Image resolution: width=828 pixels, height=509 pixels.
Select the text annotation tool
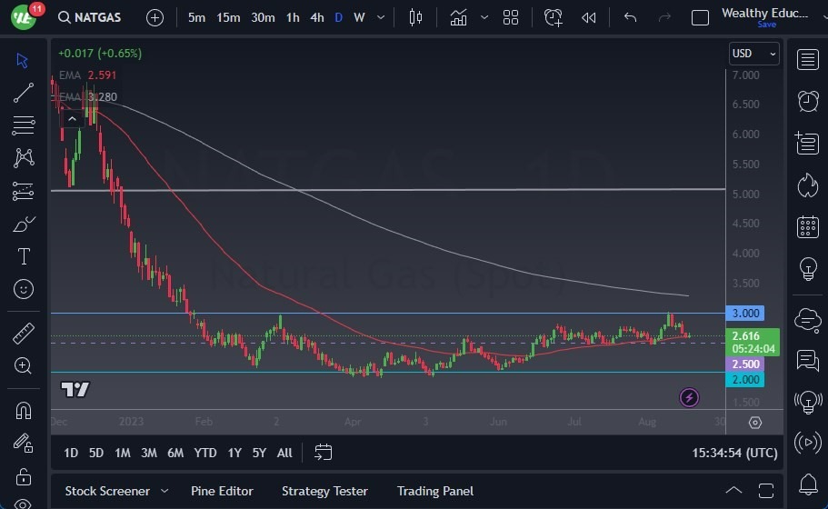(24, 256)
